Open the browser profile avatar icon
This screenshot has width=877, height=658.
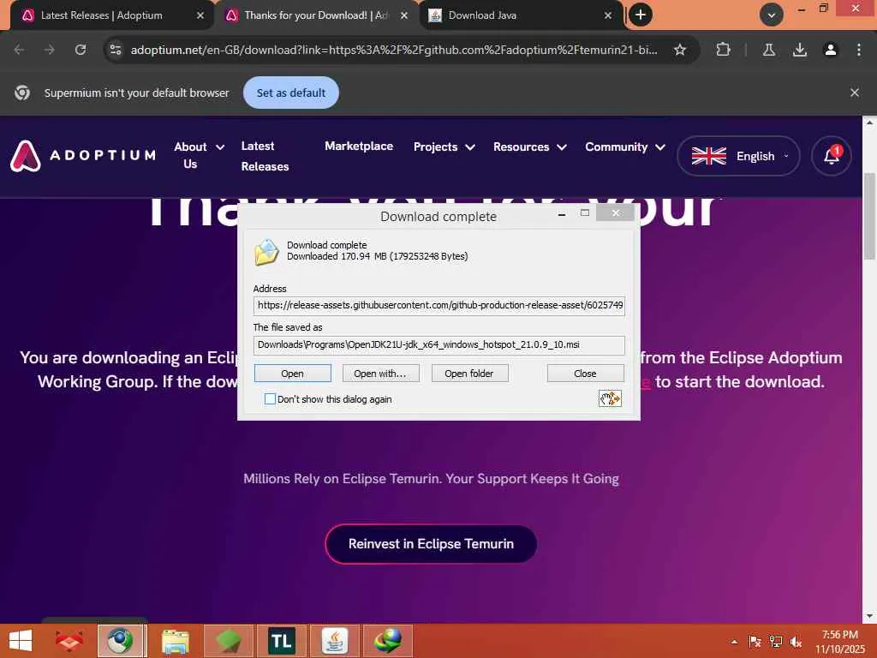click(831, 50)
